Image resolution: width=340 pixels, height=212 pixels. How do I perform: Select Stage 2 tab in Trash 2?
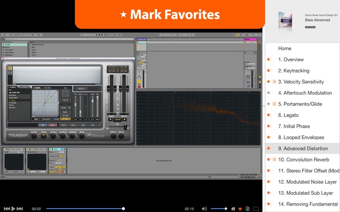pos(24,87)
